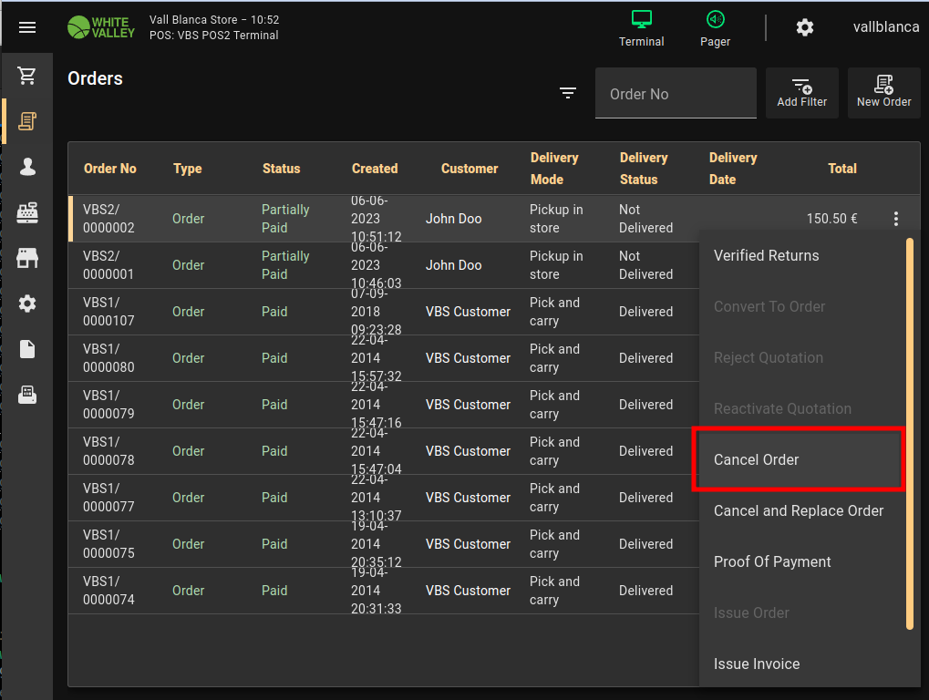The image size is (929, 700).
Task: Click the Order No search field
Action: click(676, 94)
